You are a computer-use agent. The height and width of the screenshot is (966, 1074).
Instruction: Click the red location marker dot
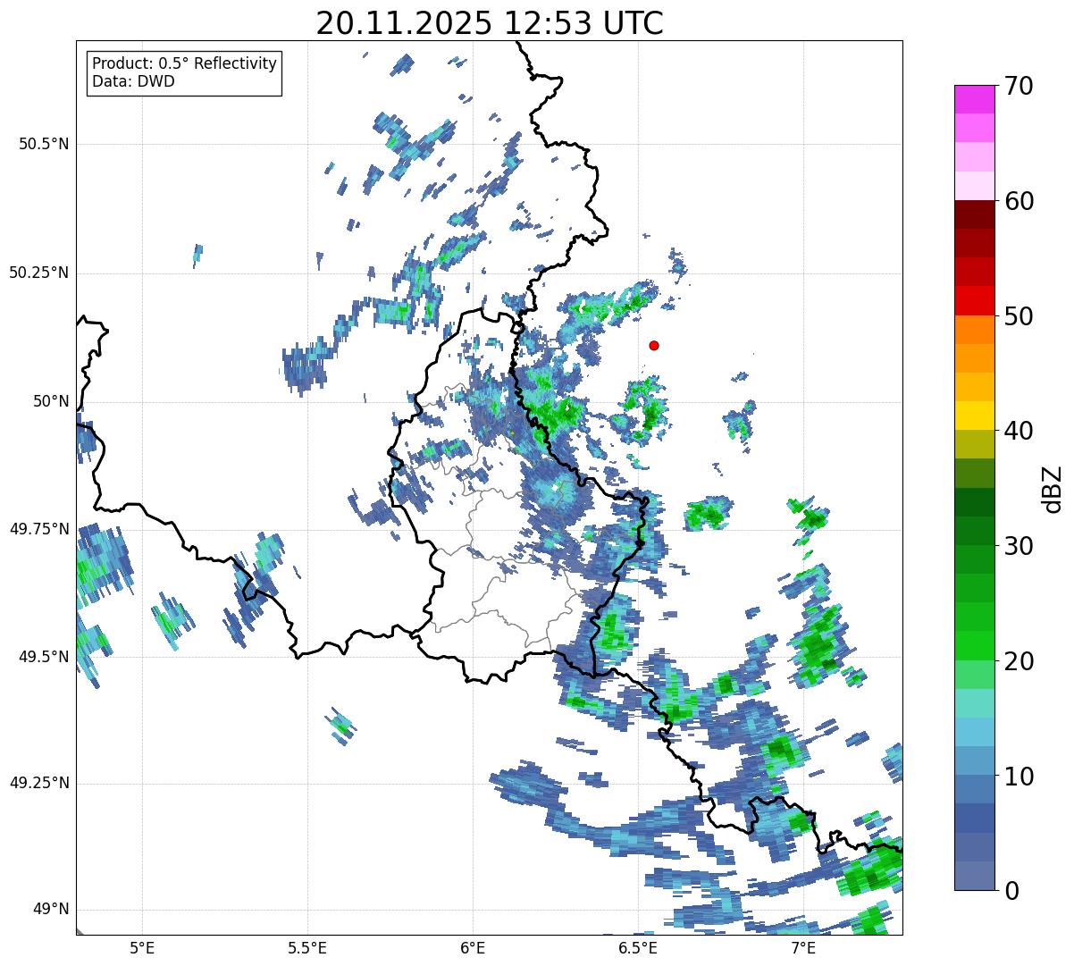coord(654,345)
